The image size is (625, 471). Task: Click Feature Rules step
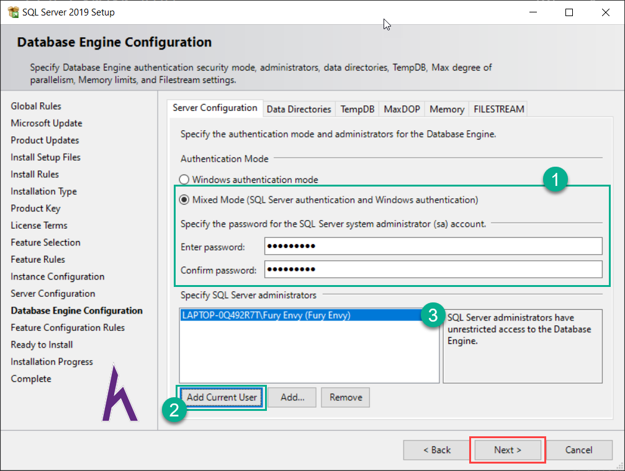tap(38, 260)
